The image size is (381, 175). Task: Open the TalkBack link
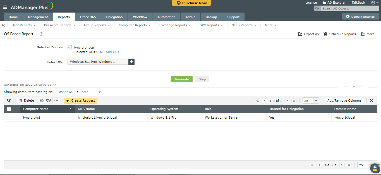pyautogui.click(x=358, y=3)
